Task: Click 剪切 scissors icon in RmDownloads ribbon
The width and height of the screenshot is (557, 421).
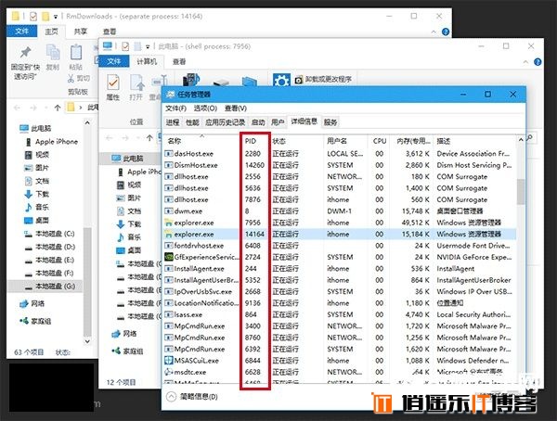Action: pos(71,78)
